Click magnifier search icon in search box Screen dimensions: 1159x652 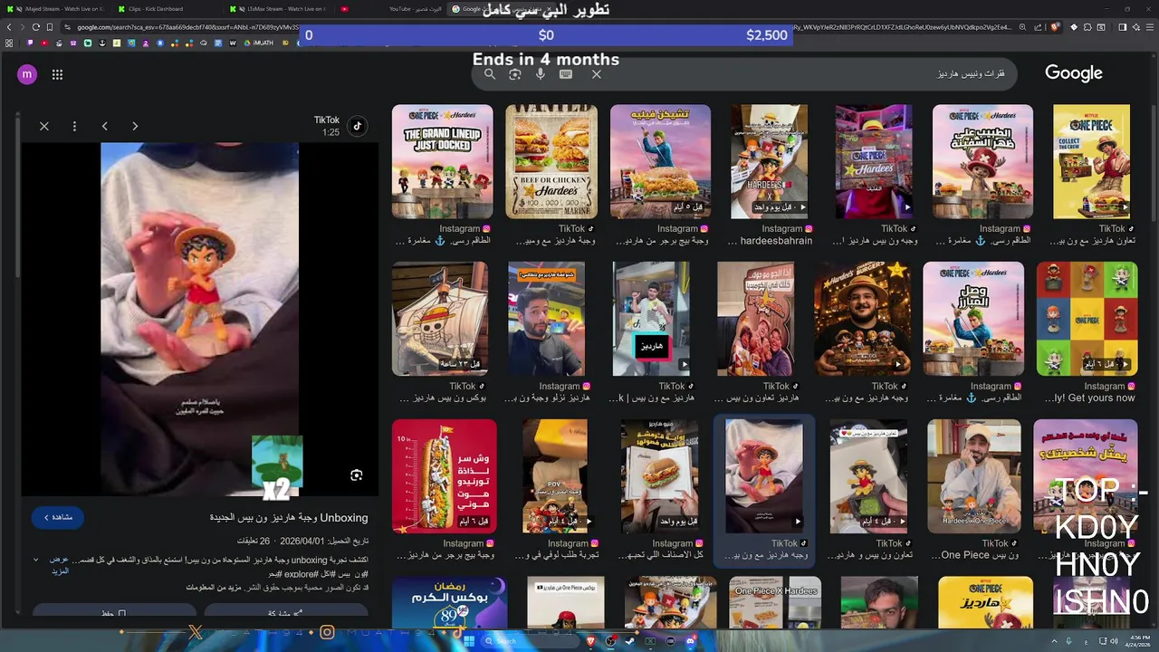pos(490,74)
